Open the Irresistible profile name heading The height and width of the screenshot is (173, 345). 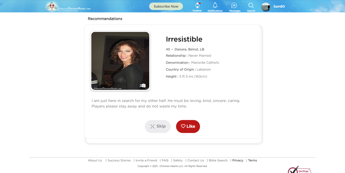click(x=184, y=39)
